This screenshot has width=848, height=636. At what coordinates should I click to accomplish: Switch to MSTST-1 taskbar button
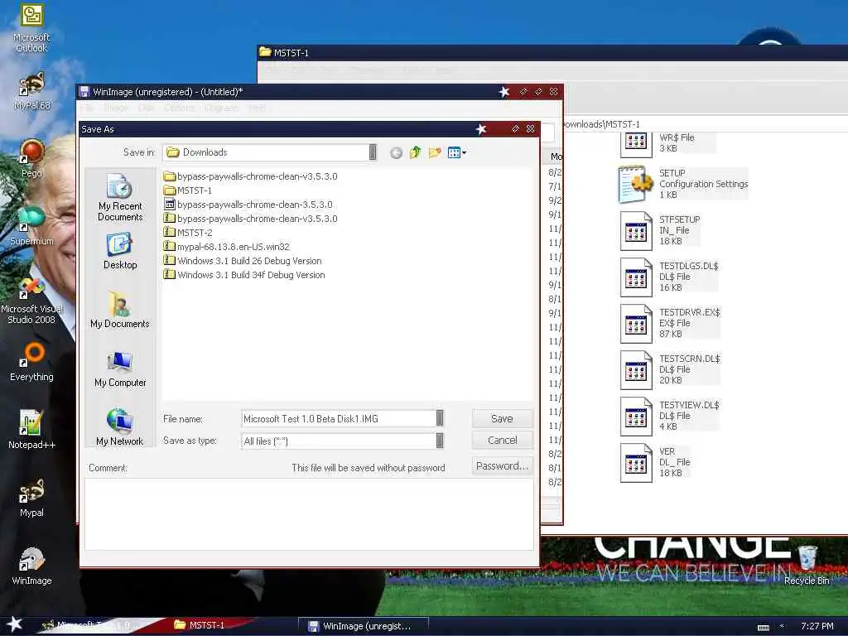(x=199, y=625)
